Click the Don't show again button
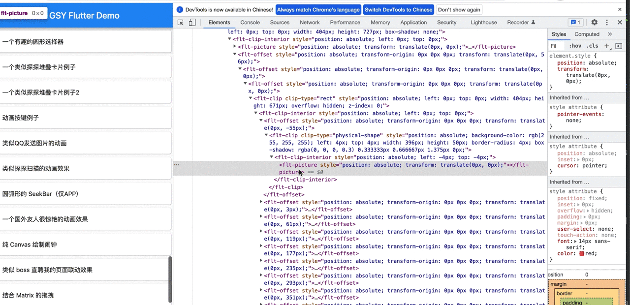 click(459, 9)
